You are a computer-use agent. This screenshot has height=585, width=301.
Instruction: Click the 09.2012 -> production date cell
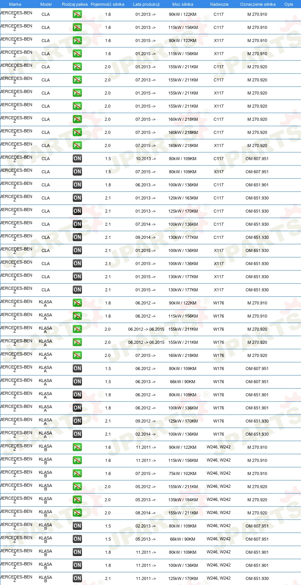[x=146, y=421]
